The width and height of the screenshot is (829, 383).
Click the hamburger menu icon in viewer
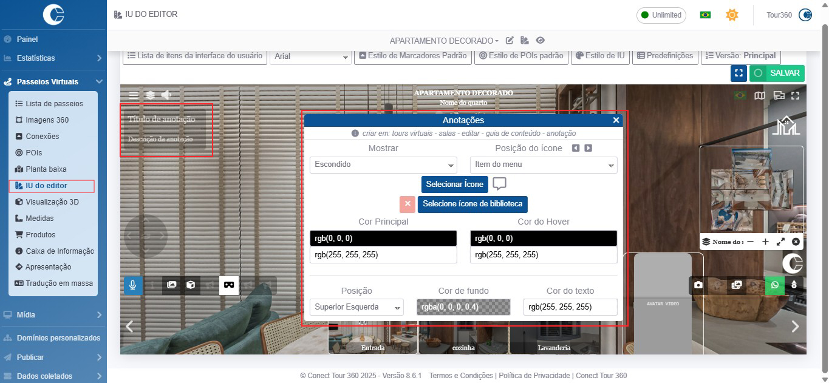[x=133, y=95]
